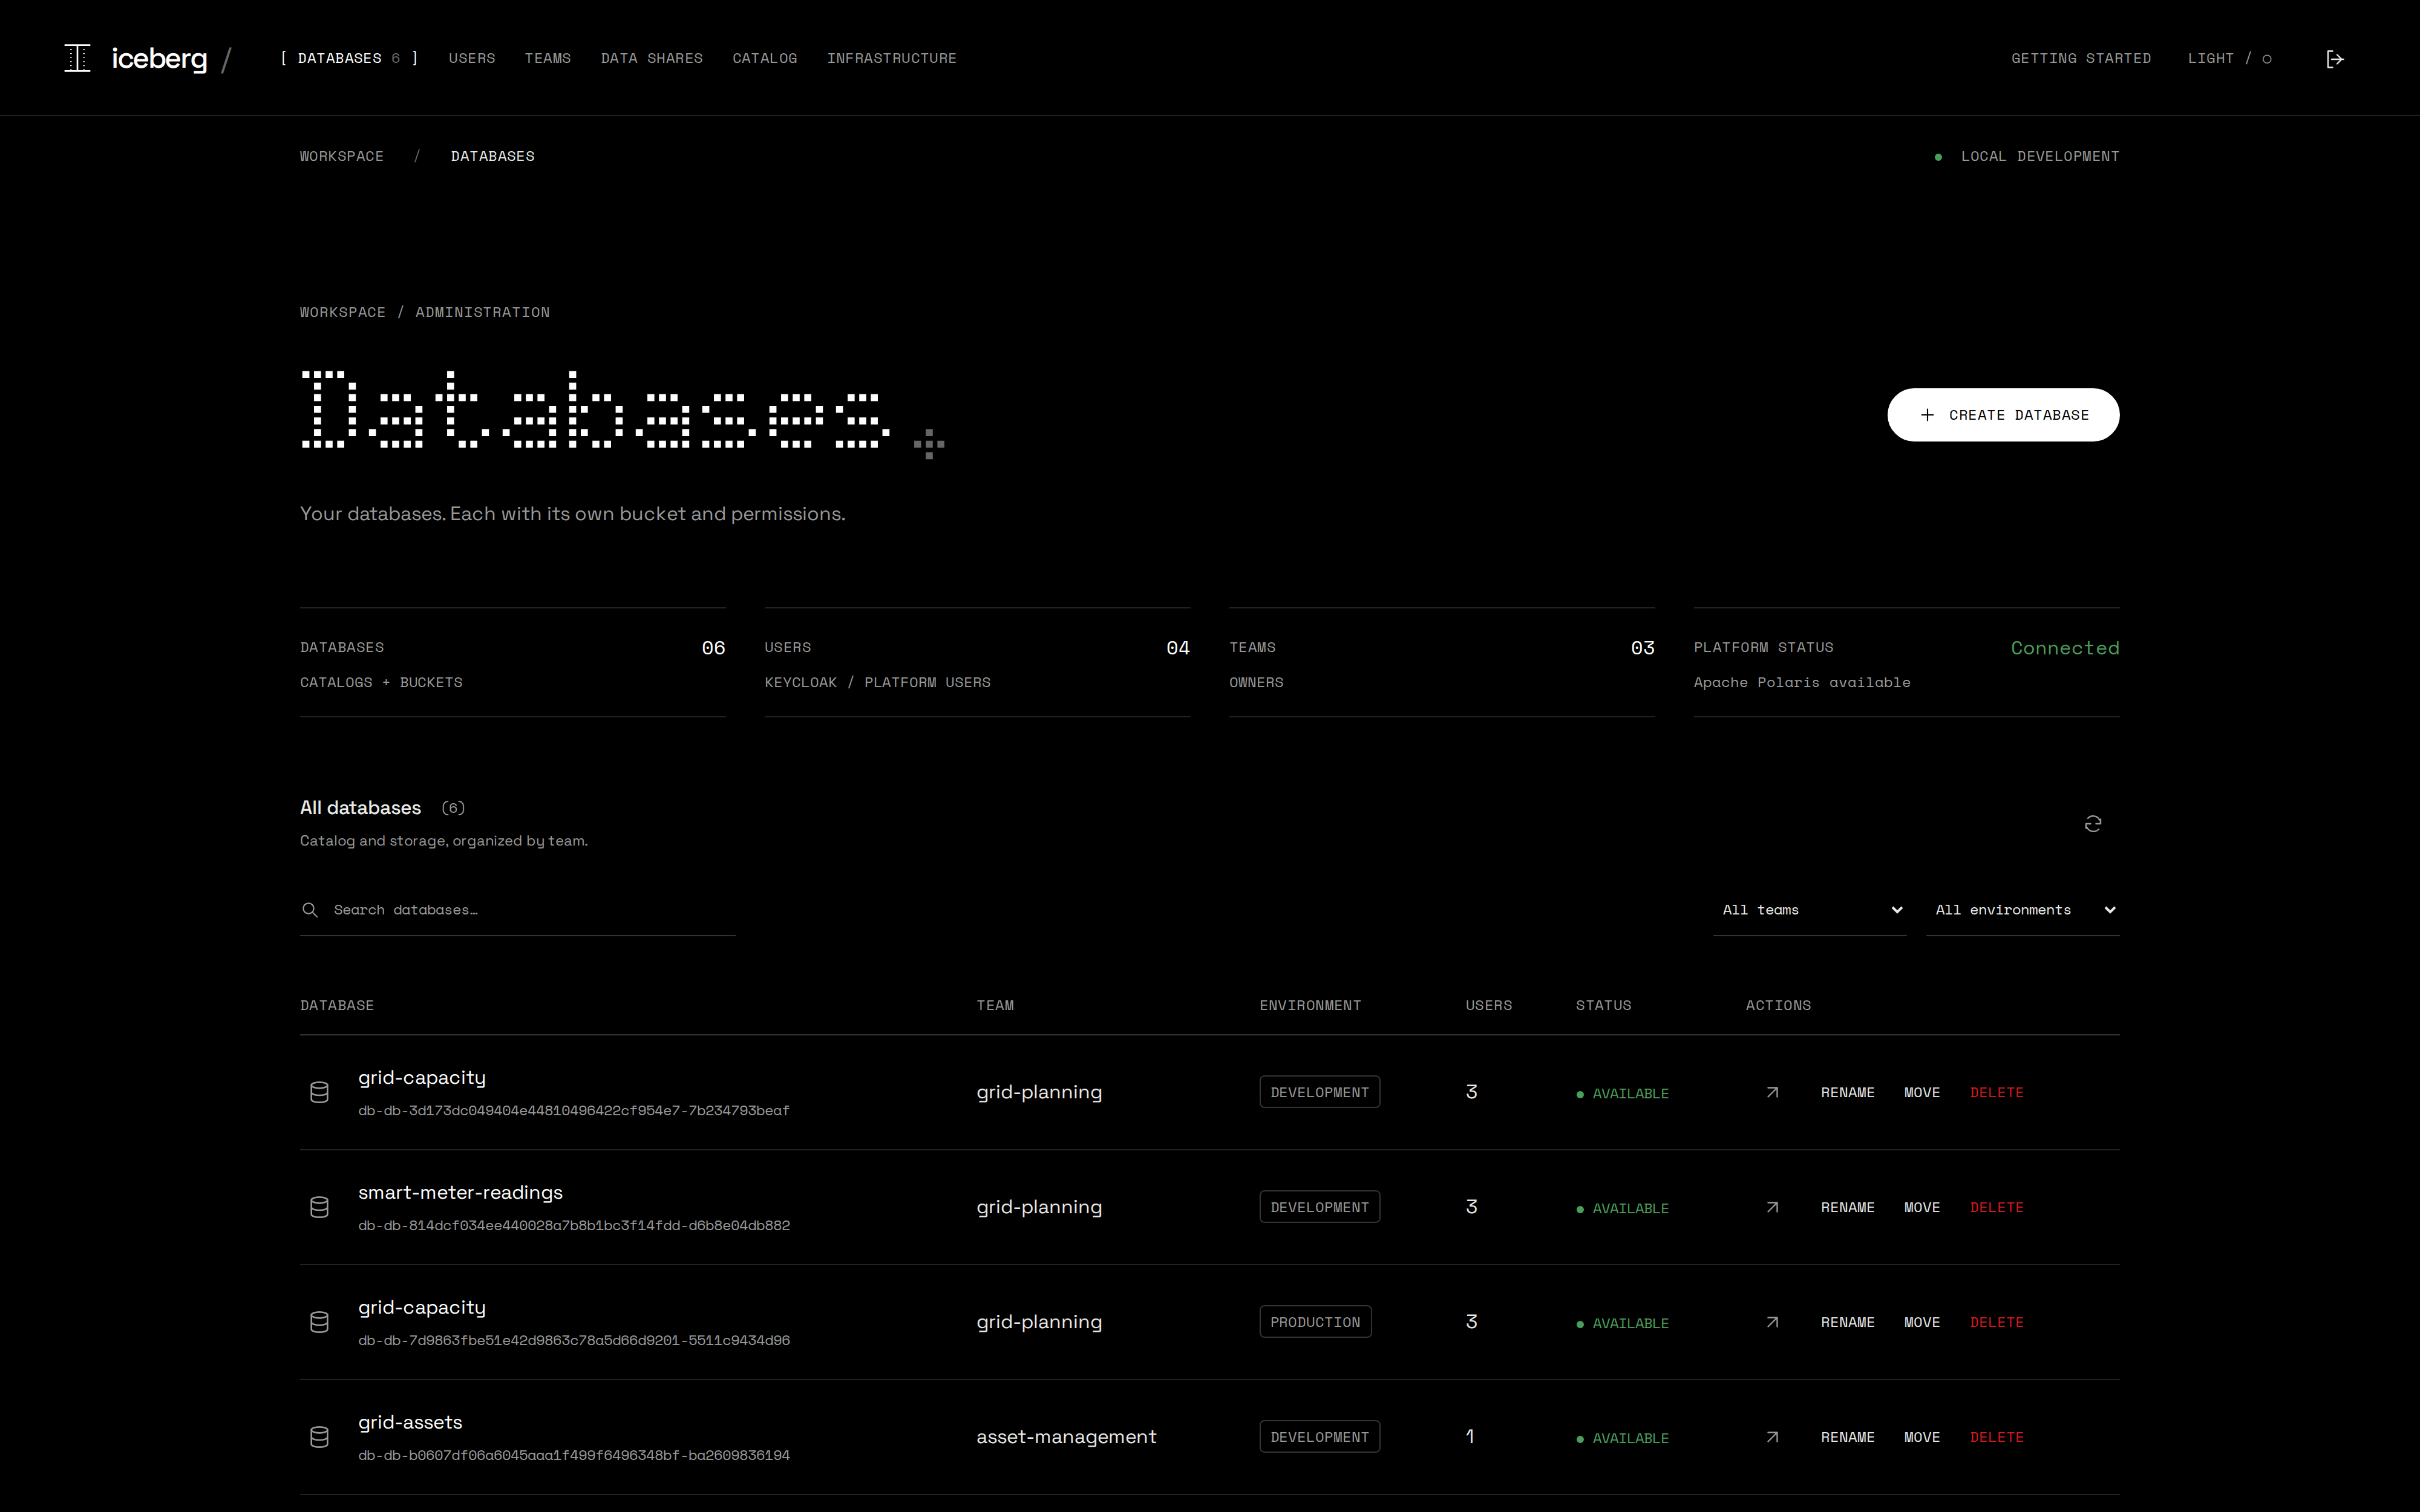
Task: Open the Infrastructure nav tab
Action: click(x=892, y=58)
